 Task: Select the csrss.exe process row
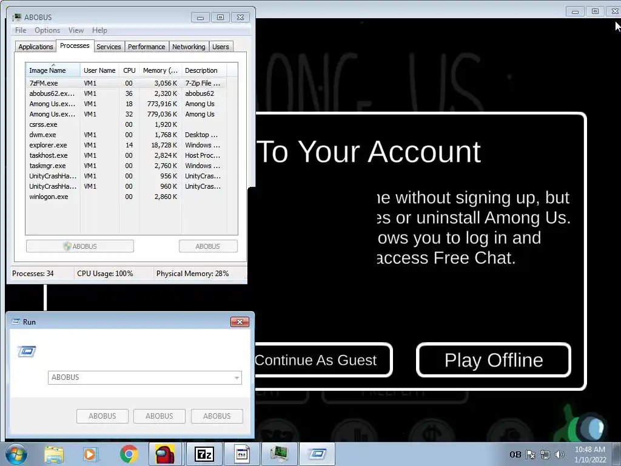pos(127,124)
